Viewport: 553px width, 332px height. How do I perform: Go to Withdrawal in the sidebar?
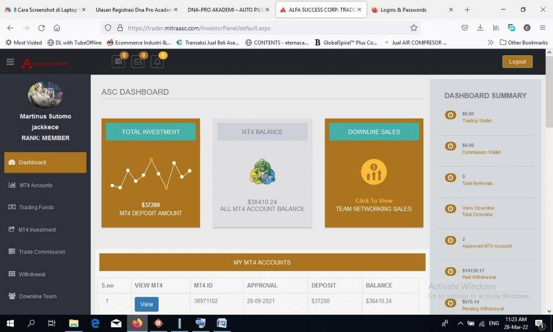point(32,274)
